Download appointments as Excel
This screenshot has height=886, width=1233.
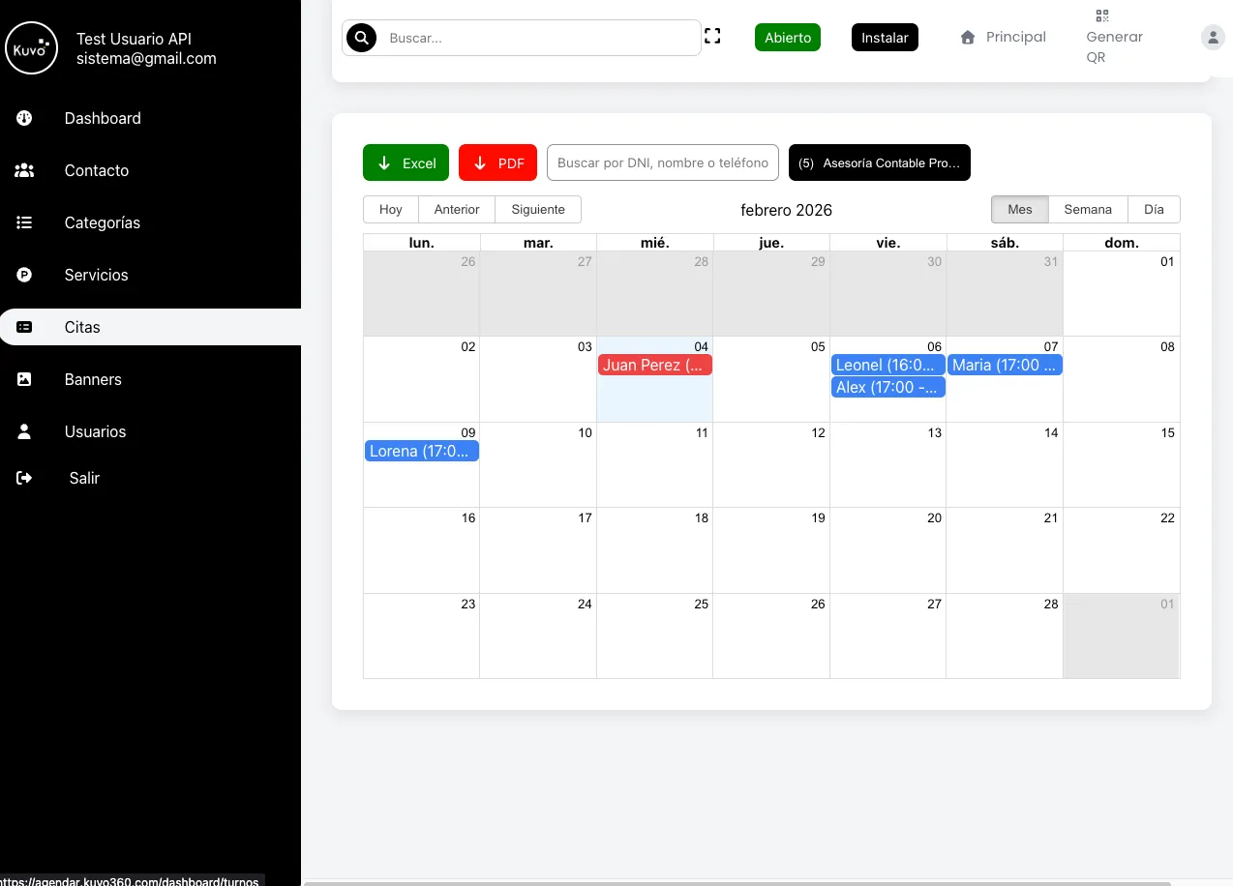click(406, 163)
